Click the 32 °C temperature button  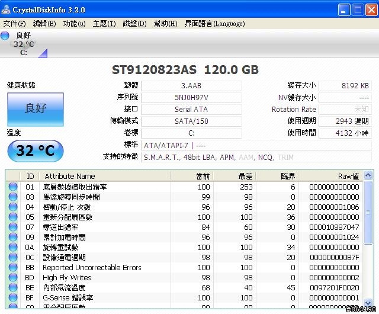[36, 150]
